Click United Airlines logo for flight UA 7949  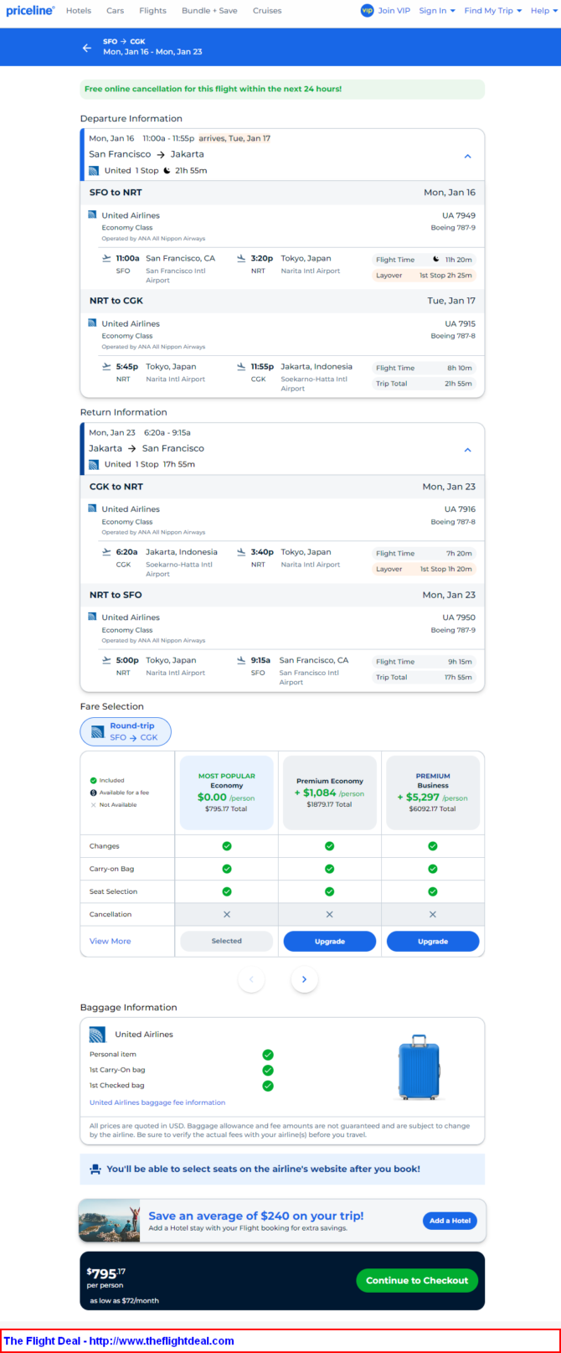pos(92,215)
